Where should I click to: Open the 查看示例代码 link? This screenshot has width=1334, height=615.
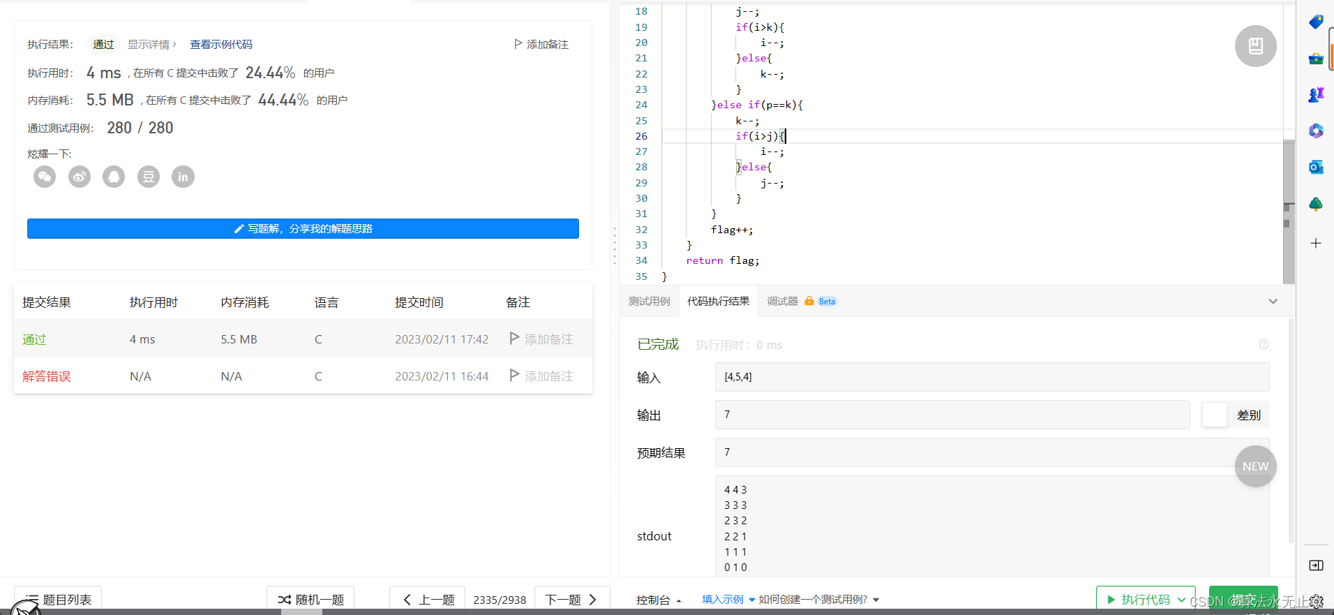[221, 45]
